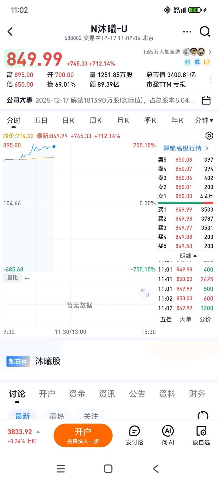This screenshot has width=218, height=485.
Task: Open the chart settings gear icon
Action: tap(209, 136)
